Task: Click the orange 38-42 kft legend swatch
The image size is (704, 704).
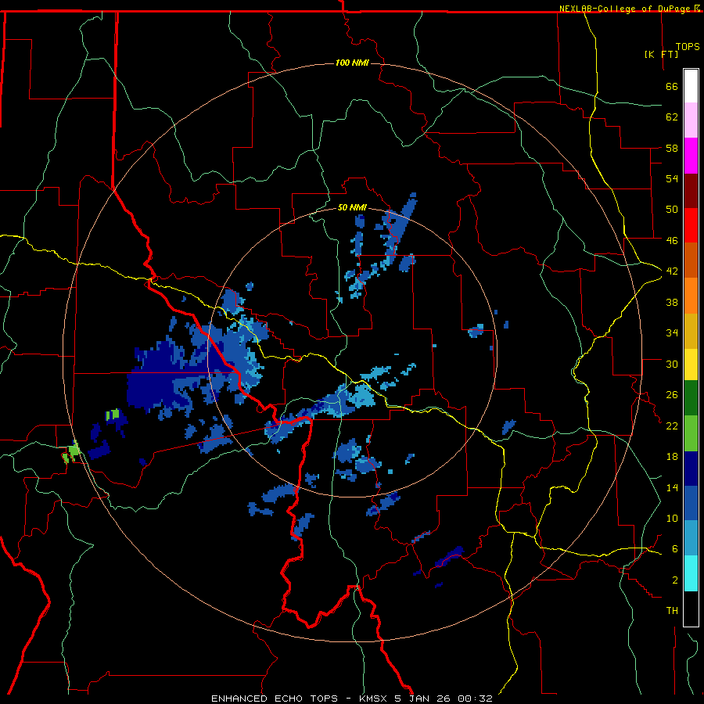Action: [x=691, y=296]
